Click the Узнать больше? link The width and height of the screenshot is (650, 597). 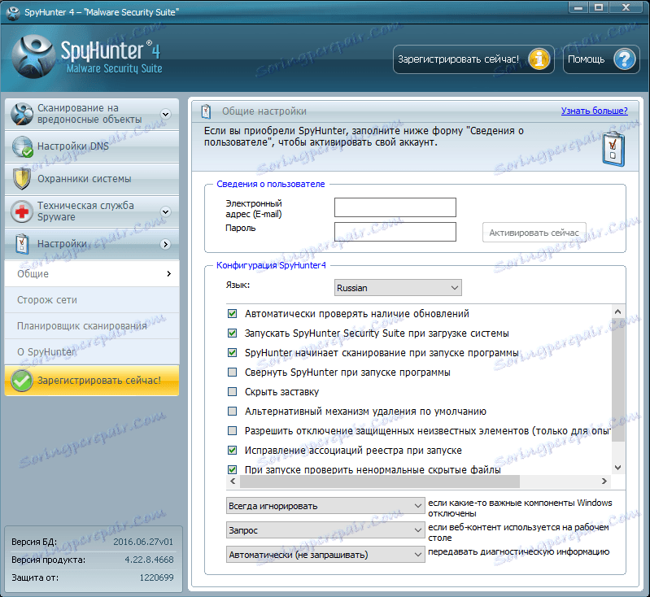594,111
